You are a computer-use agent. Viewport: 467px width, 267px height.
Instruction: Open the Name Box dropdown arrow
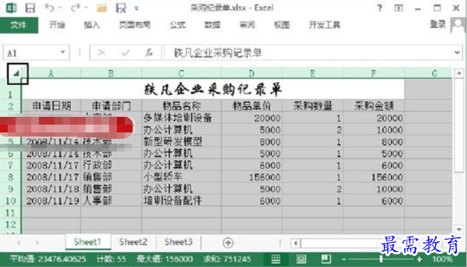tap(63, 52)
